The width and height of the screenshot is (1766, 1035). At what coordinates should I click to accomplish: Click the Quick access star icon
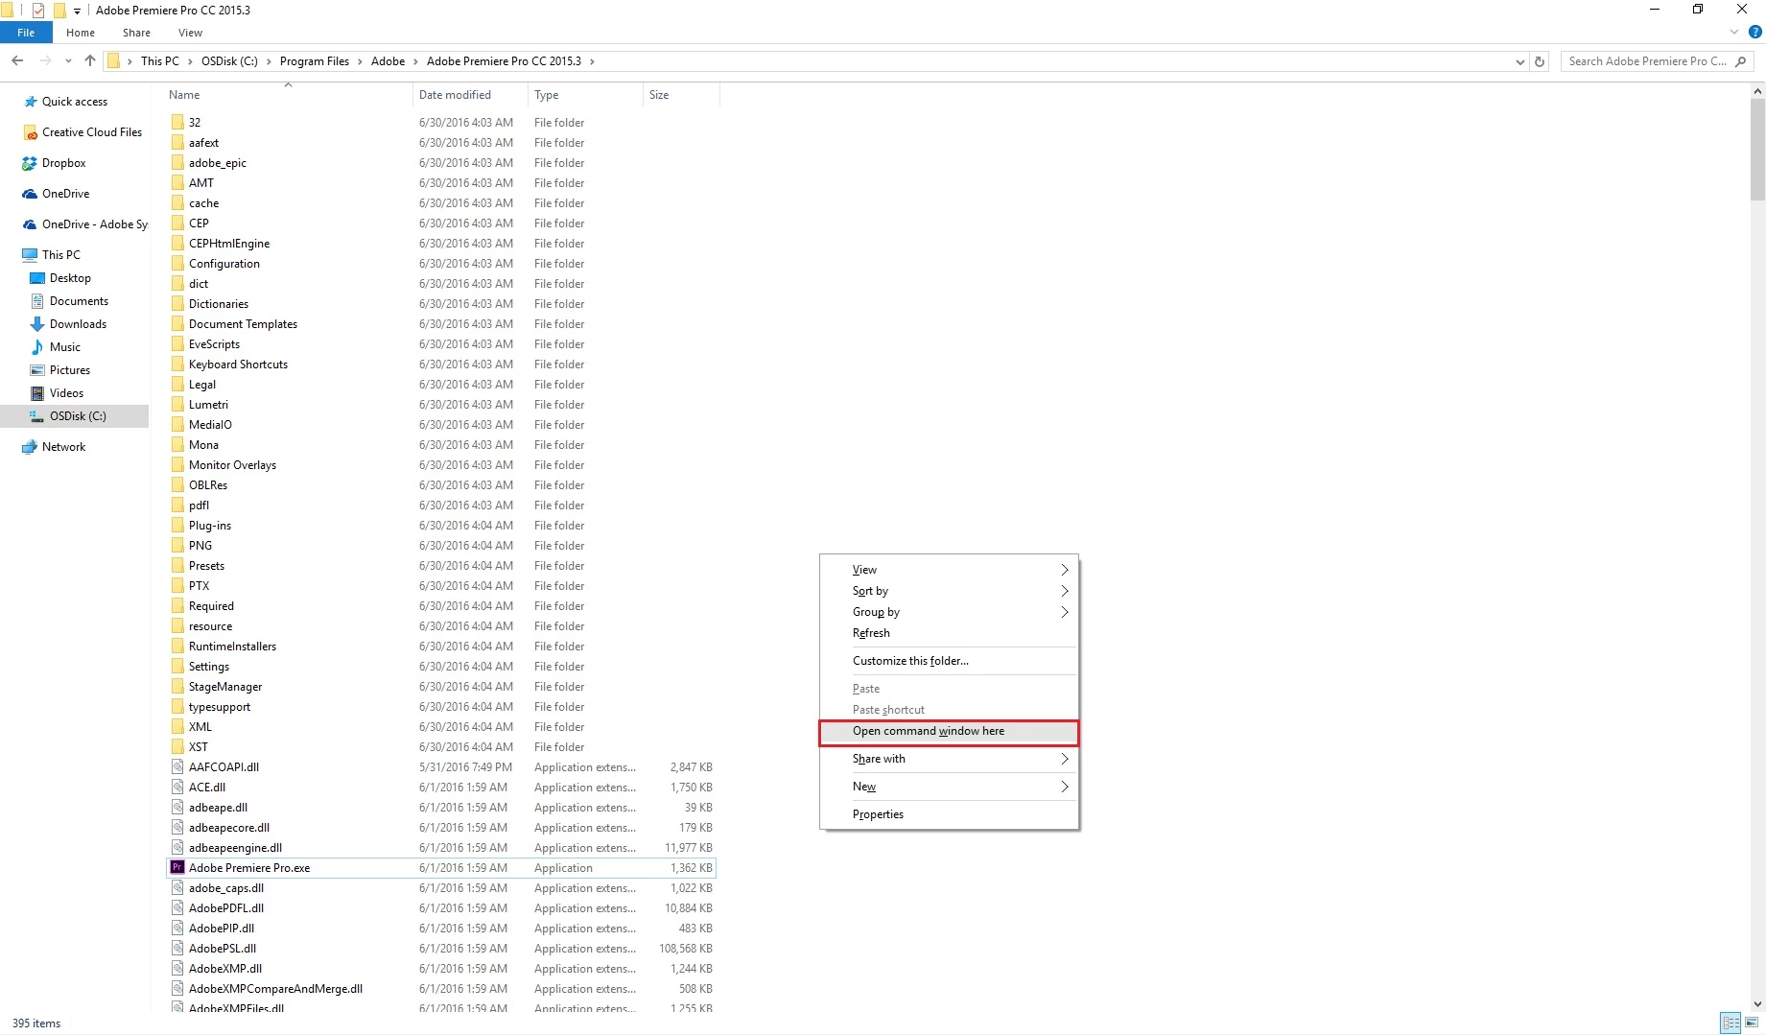[31, 102]
